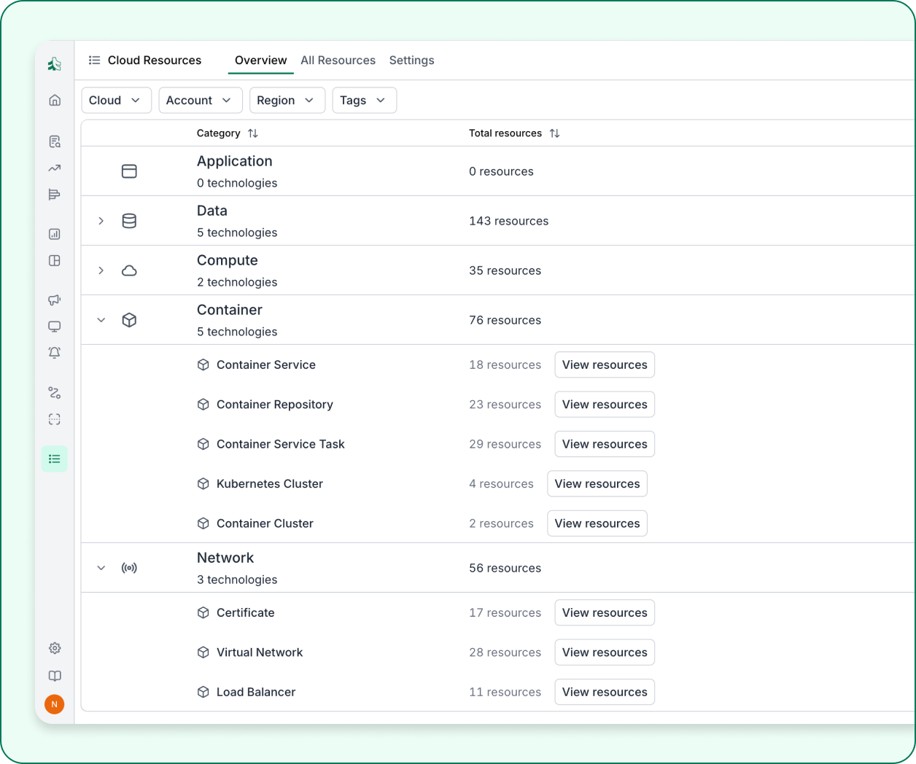
Task: Click the bar chart report sidebar icon
Action: 55,234
